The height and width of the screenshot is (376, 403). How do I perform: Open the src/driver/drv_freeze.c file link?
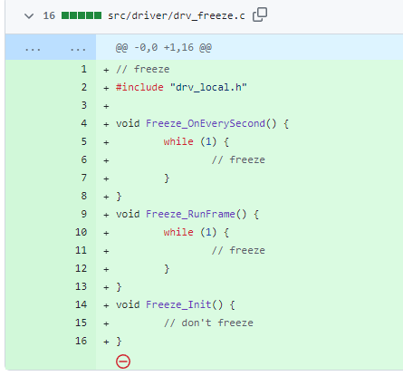(177, 15)
